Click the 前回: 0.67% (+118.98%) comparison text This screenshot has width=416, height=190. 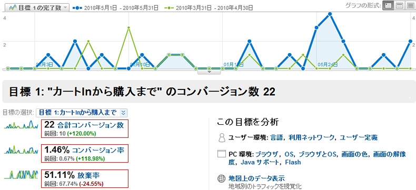[74, 158]
